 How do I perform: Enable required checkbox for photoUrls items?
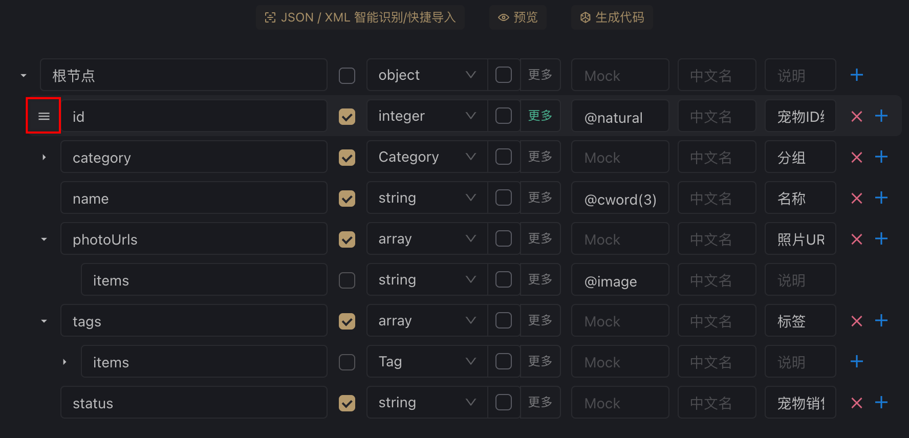tap(347, 280)
